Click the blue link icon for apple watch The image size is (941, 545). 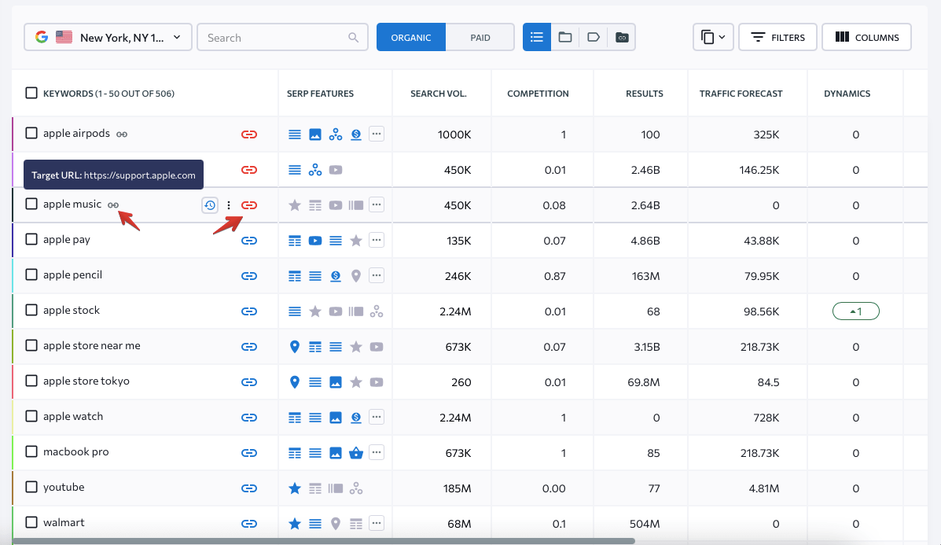click(249, 418)
